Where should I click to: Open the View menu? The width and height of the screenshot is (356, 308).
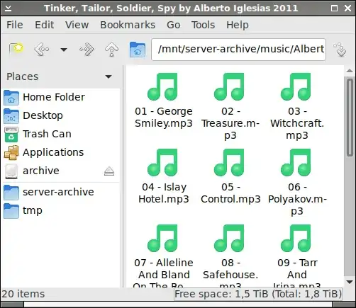click(77, 25)
